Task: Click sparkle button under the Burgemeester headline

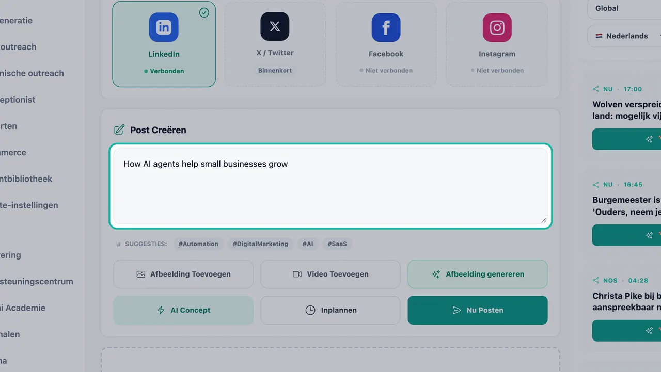Action: [626, 235]
